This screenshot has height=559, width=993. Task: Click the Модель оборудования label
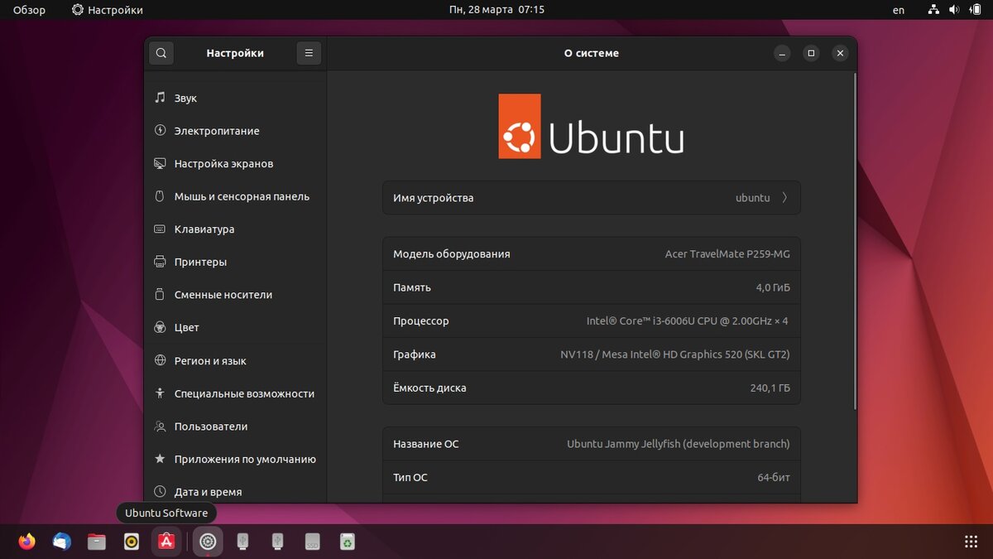452,254
